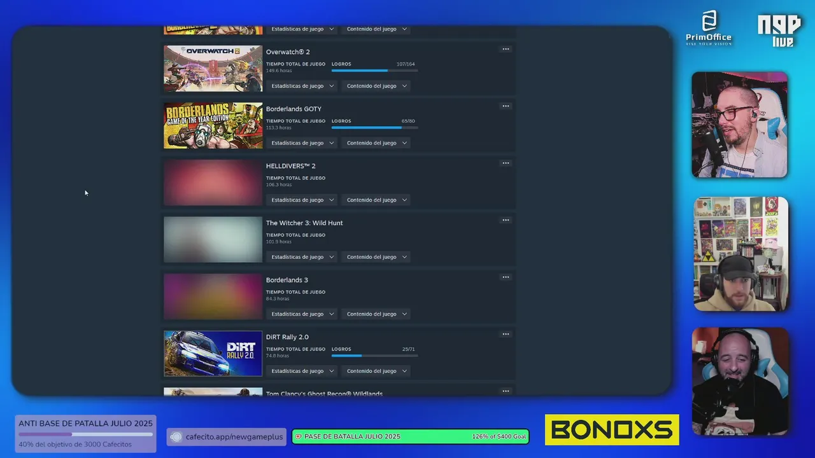Image resolution: width=815 pixels, height=458 pixels.
Task: Open the Overwatch 2 game title link
Action: tap(288, 52)
